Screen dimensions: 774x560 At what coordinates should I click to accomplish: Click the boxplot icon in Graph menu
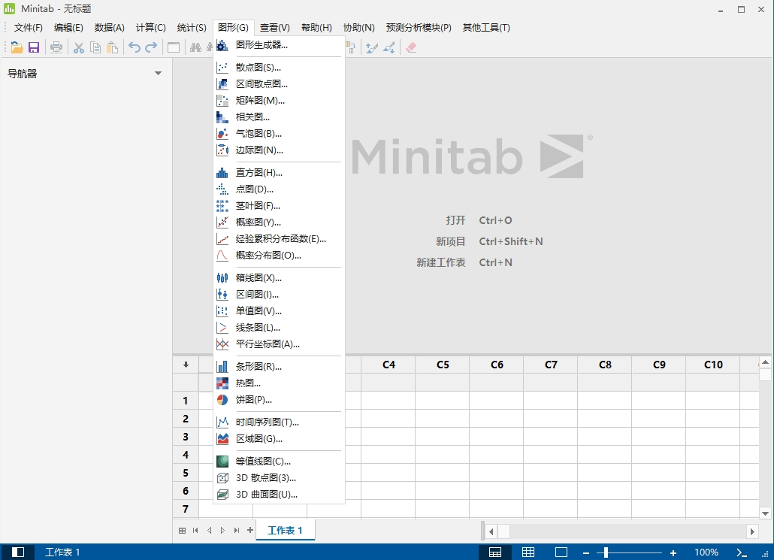[222, 277]
